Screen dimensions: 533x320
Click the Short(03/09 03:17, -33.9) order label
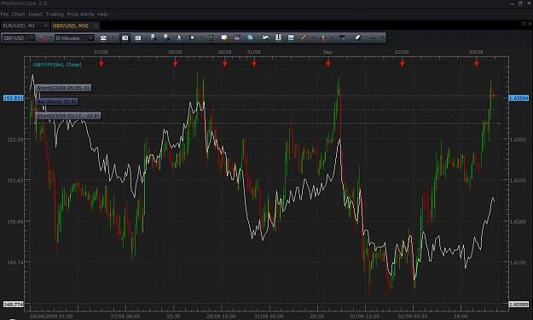(68, 115)
